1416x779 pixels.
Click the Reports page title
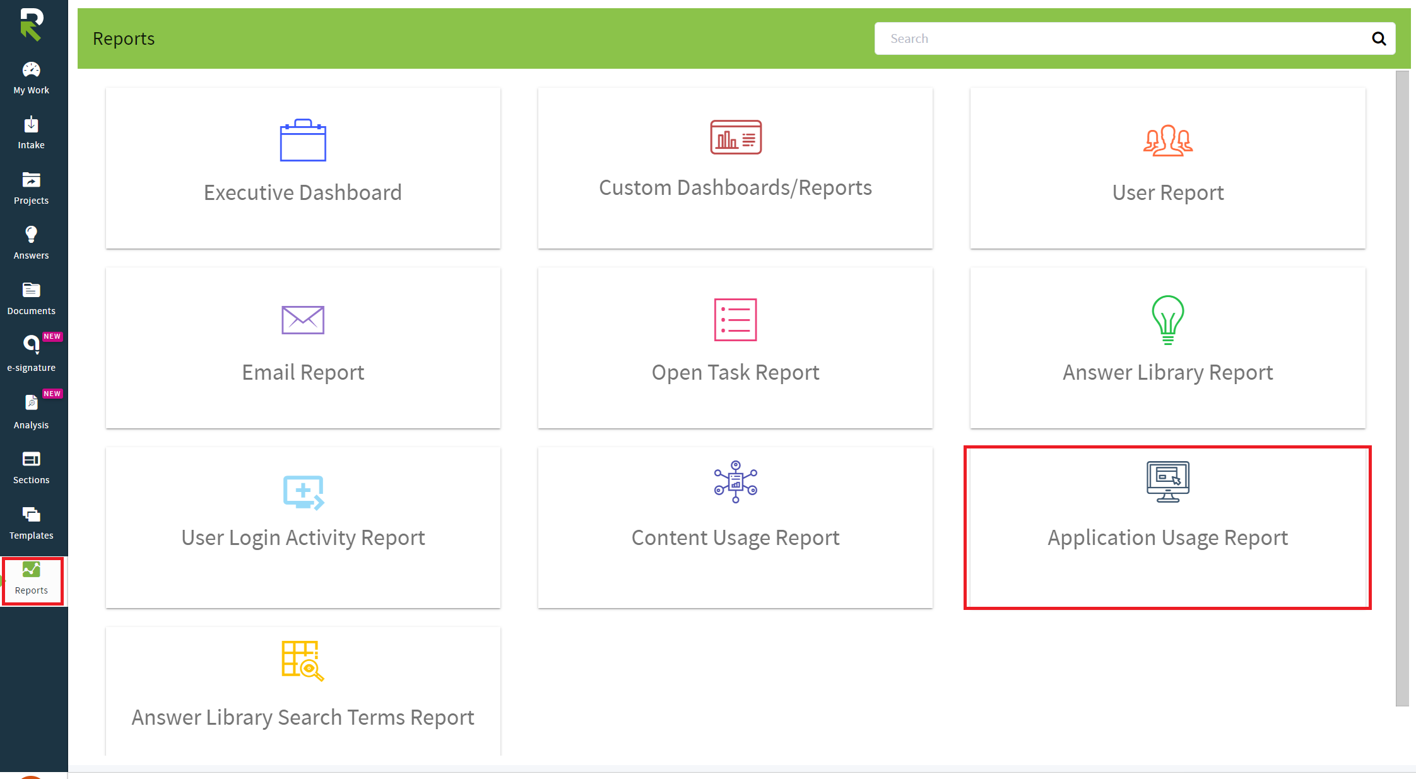[124, 38]
